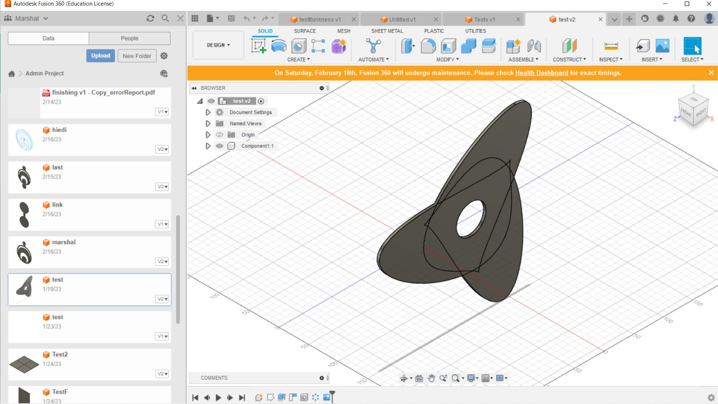Open the Automate fork icon
Image resolution: width=718 pixels, height=404 pixels.
point(373,46)
